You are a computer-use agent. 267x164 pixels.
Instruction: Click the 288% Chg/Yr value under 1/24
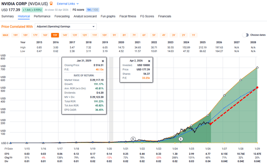click(x=175, y=157)
